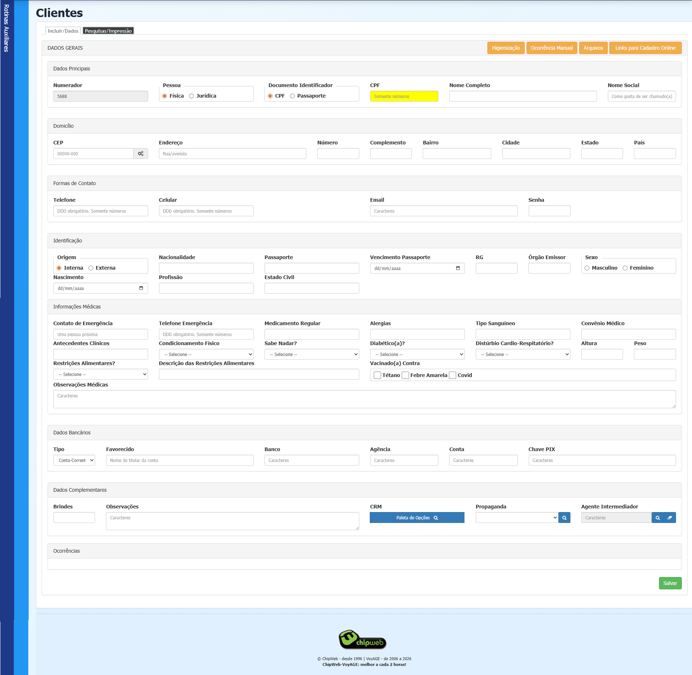Click the Higienização button

pos(505,48)
